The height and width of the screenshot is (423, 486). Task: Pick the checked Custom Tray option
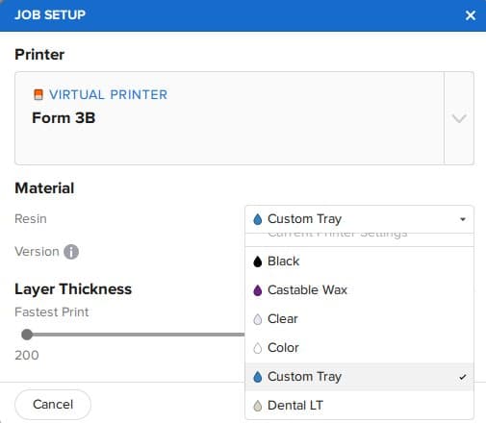pos(359,377)
